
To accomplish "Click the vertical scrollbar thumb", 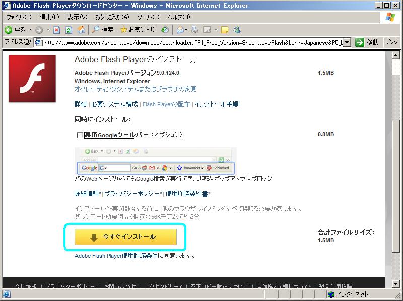I will click(x=396, y=185).
